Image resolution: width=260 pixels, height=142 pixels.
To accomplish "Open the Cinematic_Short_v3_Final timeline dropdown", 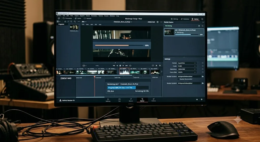I will pos(123,22).
